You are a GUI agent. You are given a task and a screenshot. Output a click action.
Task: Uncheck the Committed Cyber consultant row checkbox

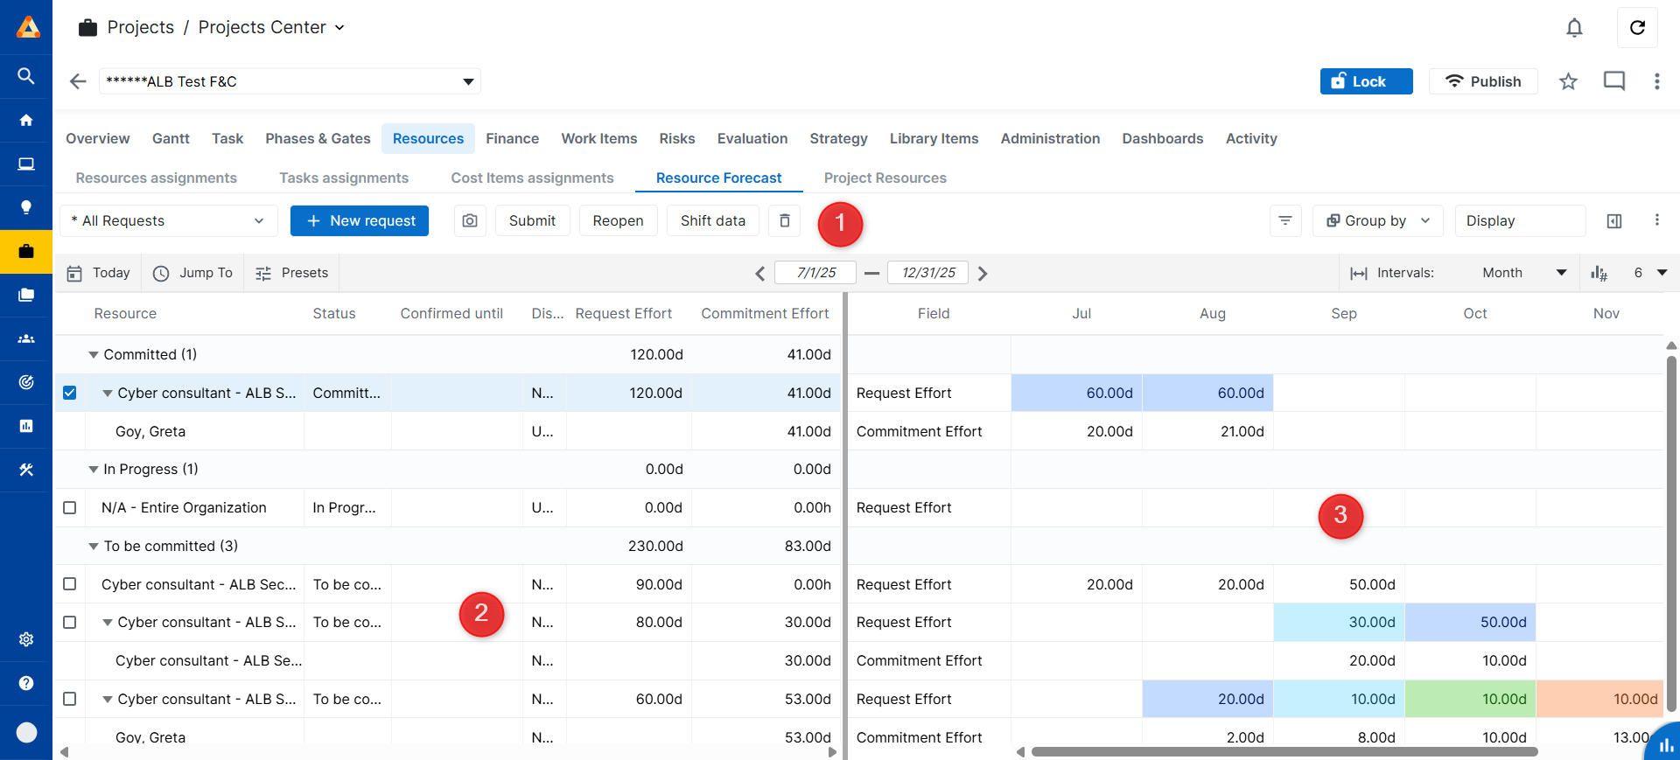[70, 393]
